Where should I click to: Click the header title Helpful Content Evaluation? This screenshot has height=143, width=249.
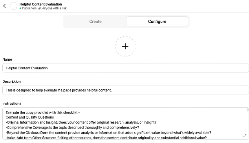(x=41, y=4)
